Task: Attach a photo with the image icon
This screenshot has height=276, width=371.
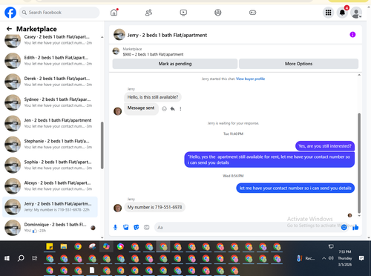Action: click(126, 227)
